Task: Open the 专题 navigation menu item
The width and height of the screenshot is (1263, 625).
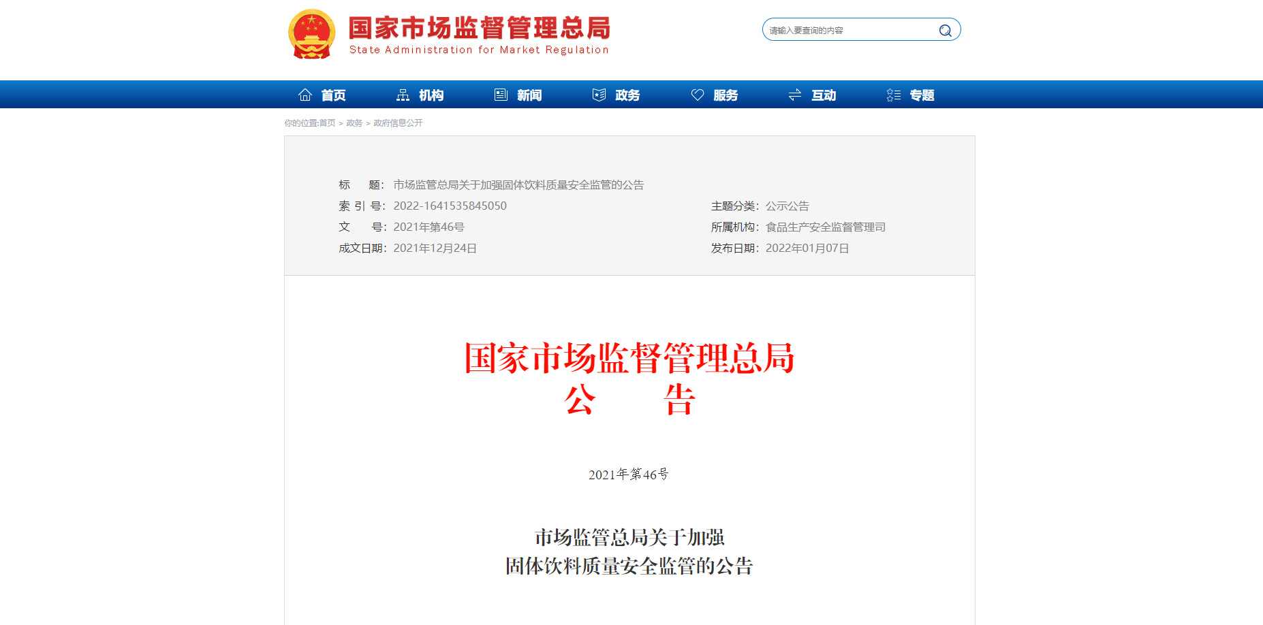Action: tap(922, 95)
